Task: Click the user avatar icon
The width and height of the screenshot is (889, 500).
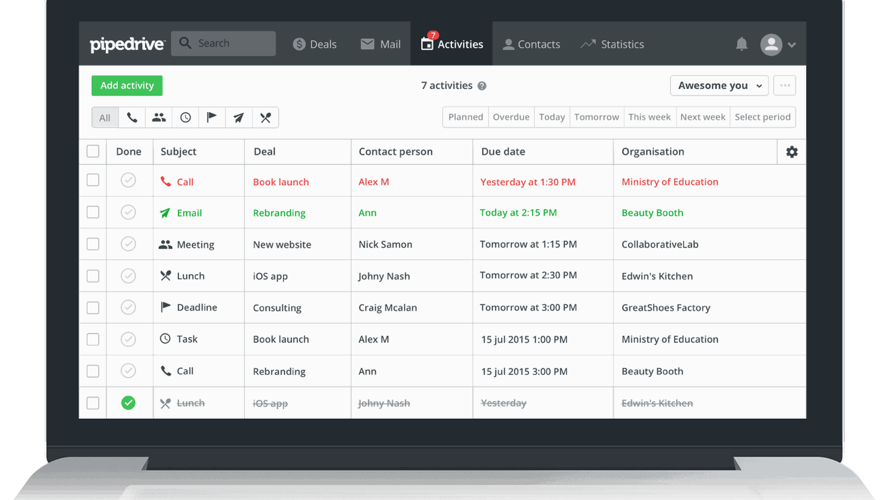Action: click(771, 45)
